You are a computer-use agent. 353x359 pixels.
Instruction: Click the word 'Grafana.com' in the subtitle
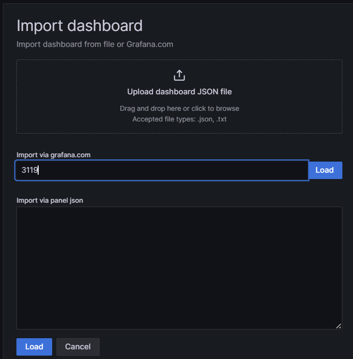(150, 44)
